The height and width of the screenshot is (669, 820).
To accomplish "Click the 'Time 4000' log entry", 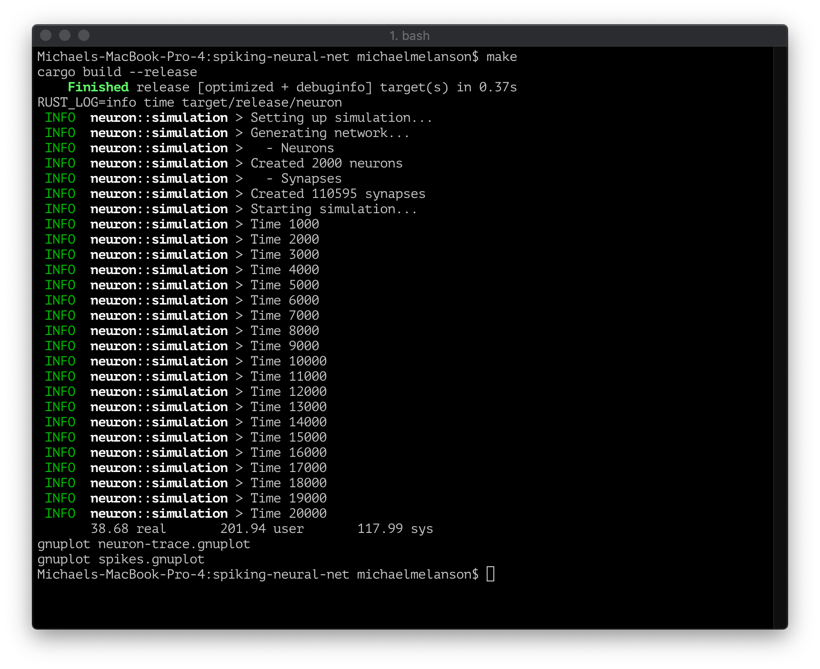I will pyautogui.click(x=285, y=270).
